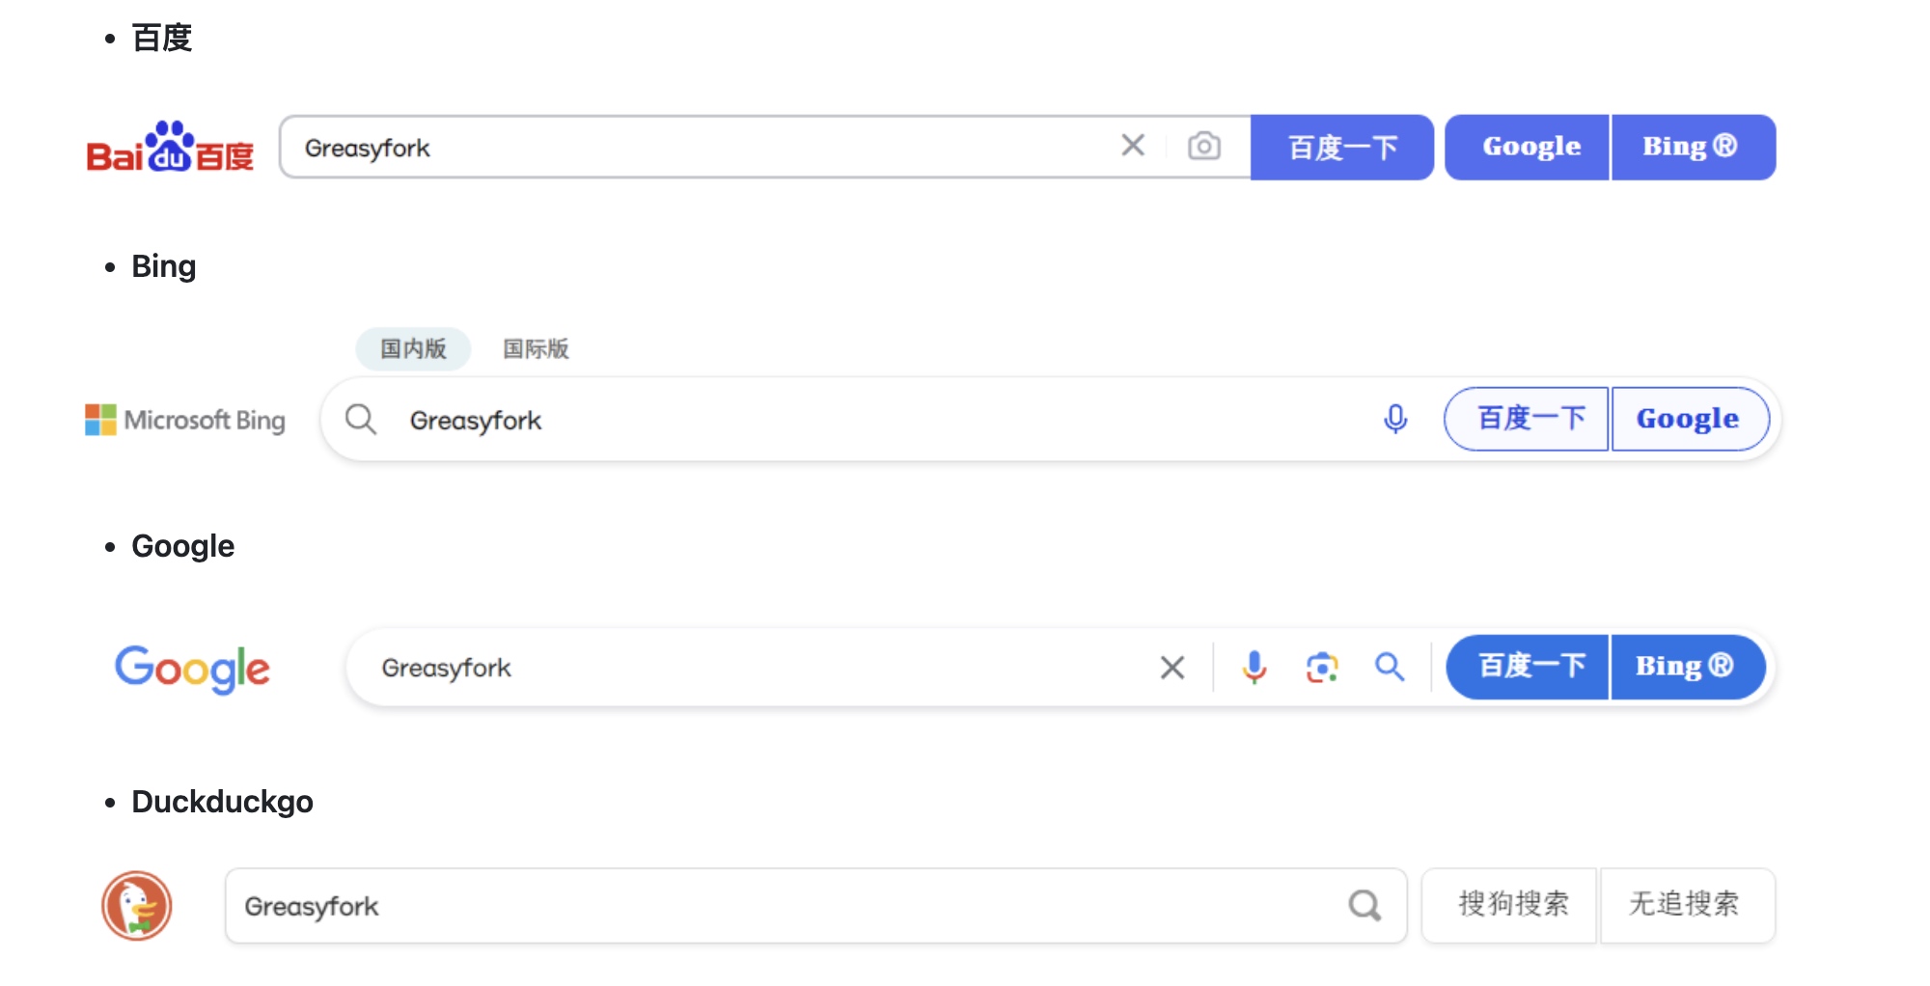Open Baidu camera image search
The width and height of the screenshot is (1930, 986).
tap(1203, 146)
